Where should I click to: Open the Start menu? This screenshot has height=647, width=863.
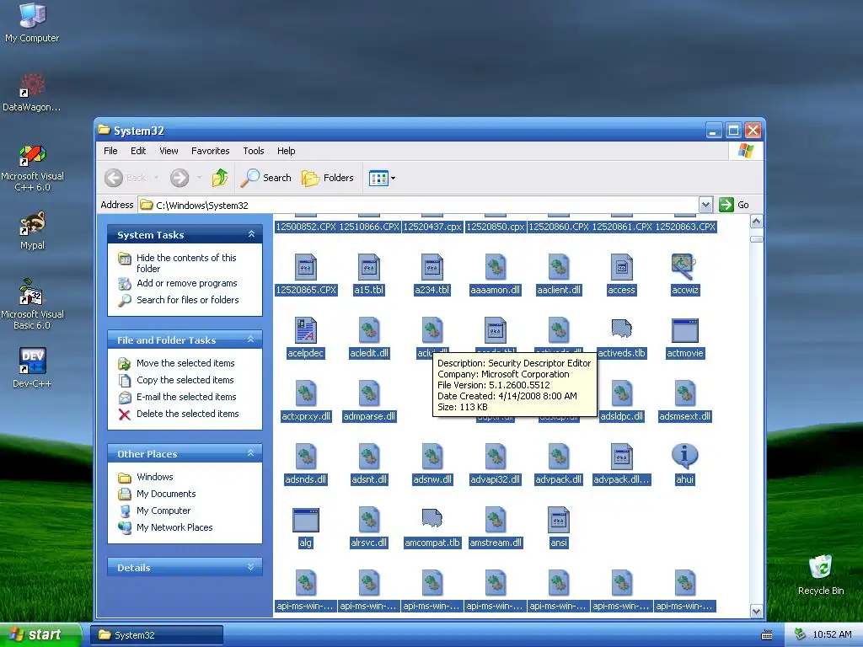click(40, 634)
